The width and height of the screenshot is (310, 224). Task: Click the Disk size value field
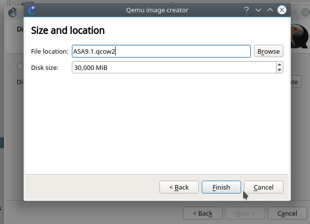point(173,67)
